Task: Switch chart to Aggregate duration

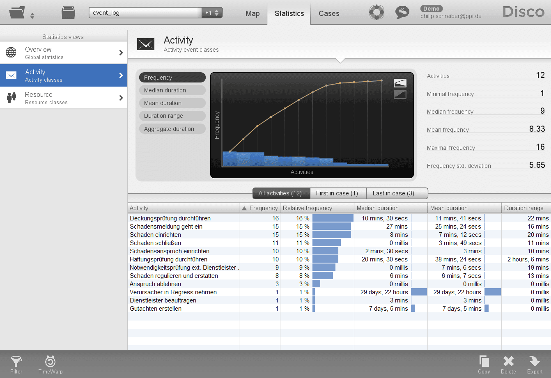Action: (172, 129)
